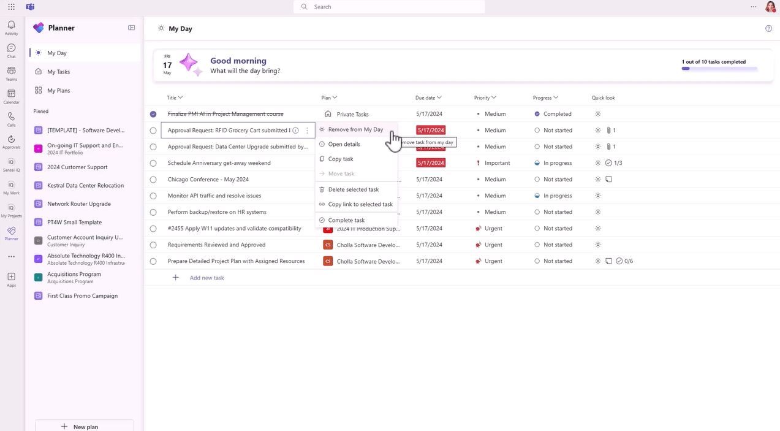Image resolution: width=780 pixels, height=431 pixels.
Task: Click Add new task row
Action: pyautogui.click(x=206, y=278)
